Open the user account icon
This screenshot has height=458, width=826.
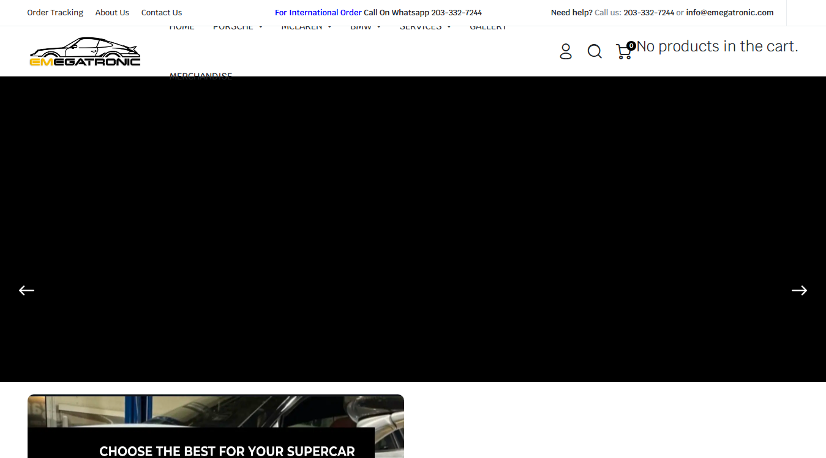pos(566,51)
